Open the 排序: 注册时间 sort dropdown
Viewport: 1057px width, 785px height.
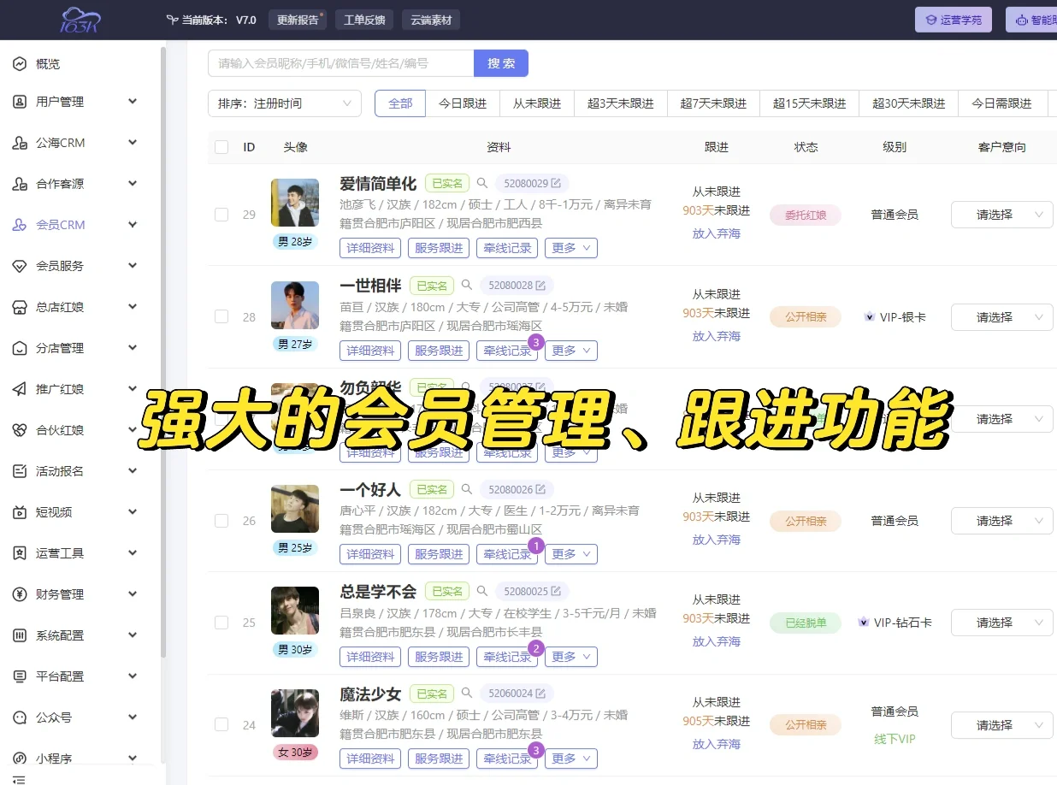click(284, 103)
